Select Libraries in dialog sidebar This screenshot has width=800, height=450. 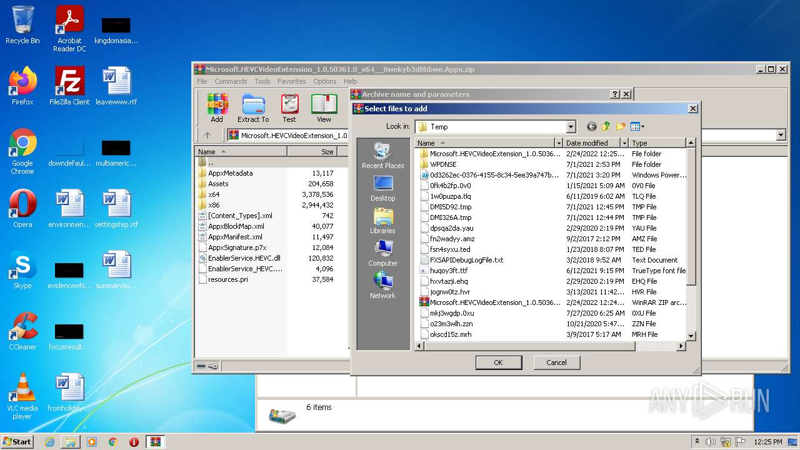tap(382, 221)
